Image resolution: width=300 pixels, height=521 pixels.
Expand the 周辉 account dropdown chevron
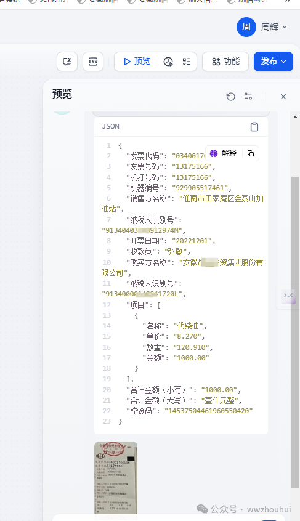point(285,27)
